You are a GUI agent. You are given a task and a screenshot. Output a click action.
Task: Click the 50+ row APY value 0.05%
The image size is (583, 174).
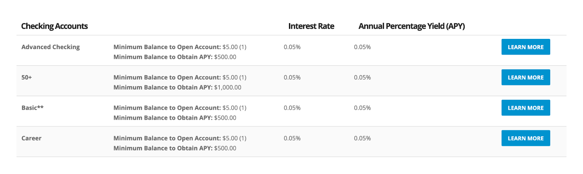point(363,77)
